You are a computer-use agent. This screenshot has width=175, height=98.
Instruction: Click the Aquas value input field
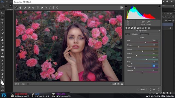155,57
